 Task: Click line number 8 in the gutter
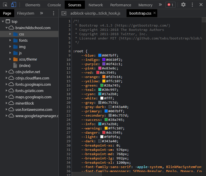[x=70, y=51]
